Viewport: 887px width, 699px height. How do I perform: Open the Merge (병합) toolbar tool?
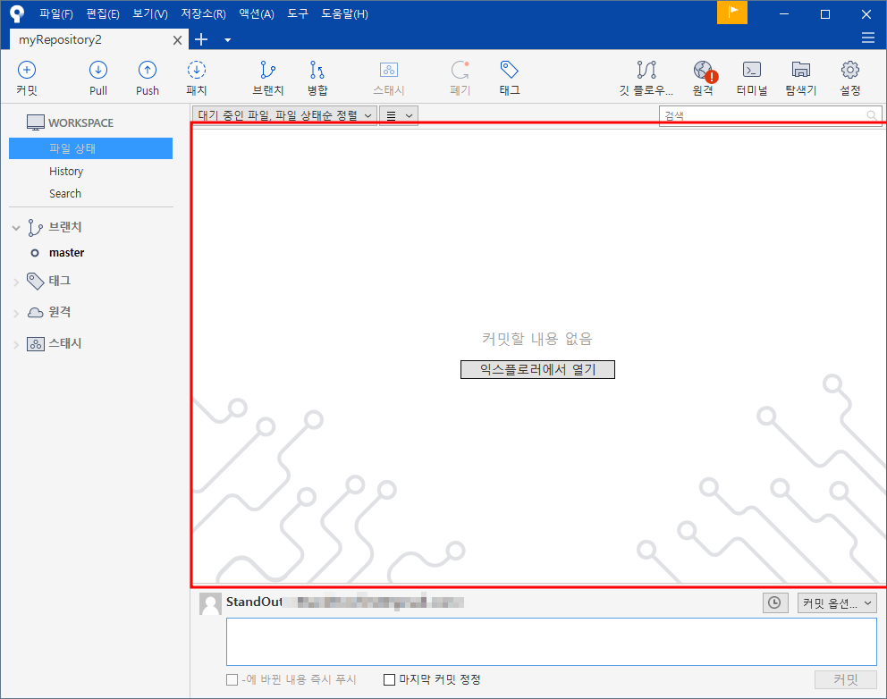pyautogui.click(x=317, y=70)
